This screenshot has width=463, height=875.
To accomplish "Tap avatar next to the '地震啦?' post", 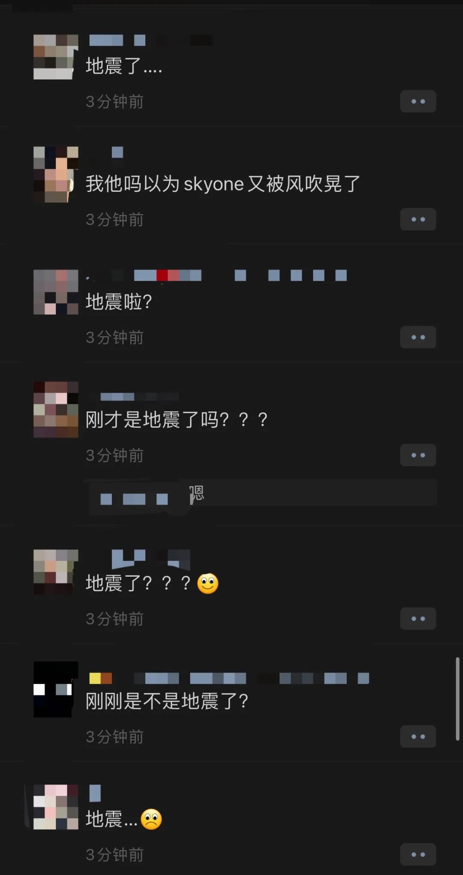I will coord(56,292).
